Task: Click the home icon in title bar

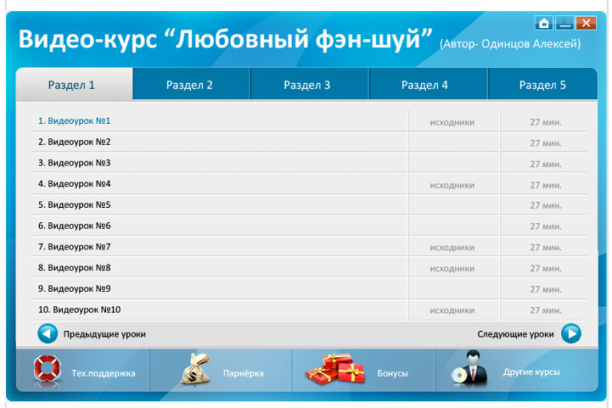Action: pos(544,23)
